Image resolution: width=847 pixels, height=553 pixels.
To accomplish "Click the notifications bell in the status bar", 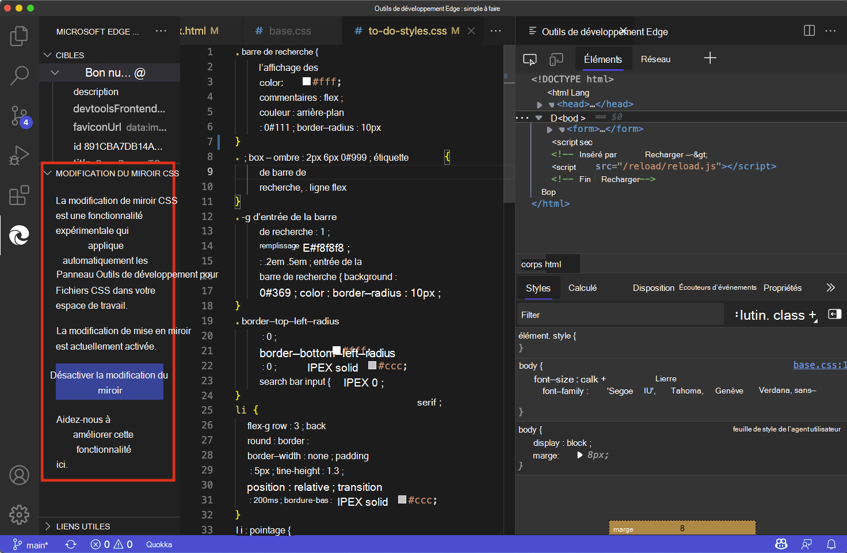I will click(x=831, y=544).
